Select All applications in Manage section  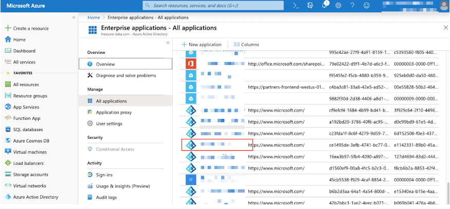[111, 101]
